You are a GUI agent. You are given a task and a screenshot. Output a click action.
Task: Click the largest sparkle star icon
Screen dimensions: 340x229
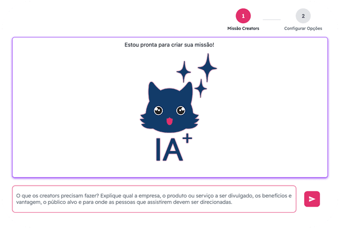tap(207, 68)
